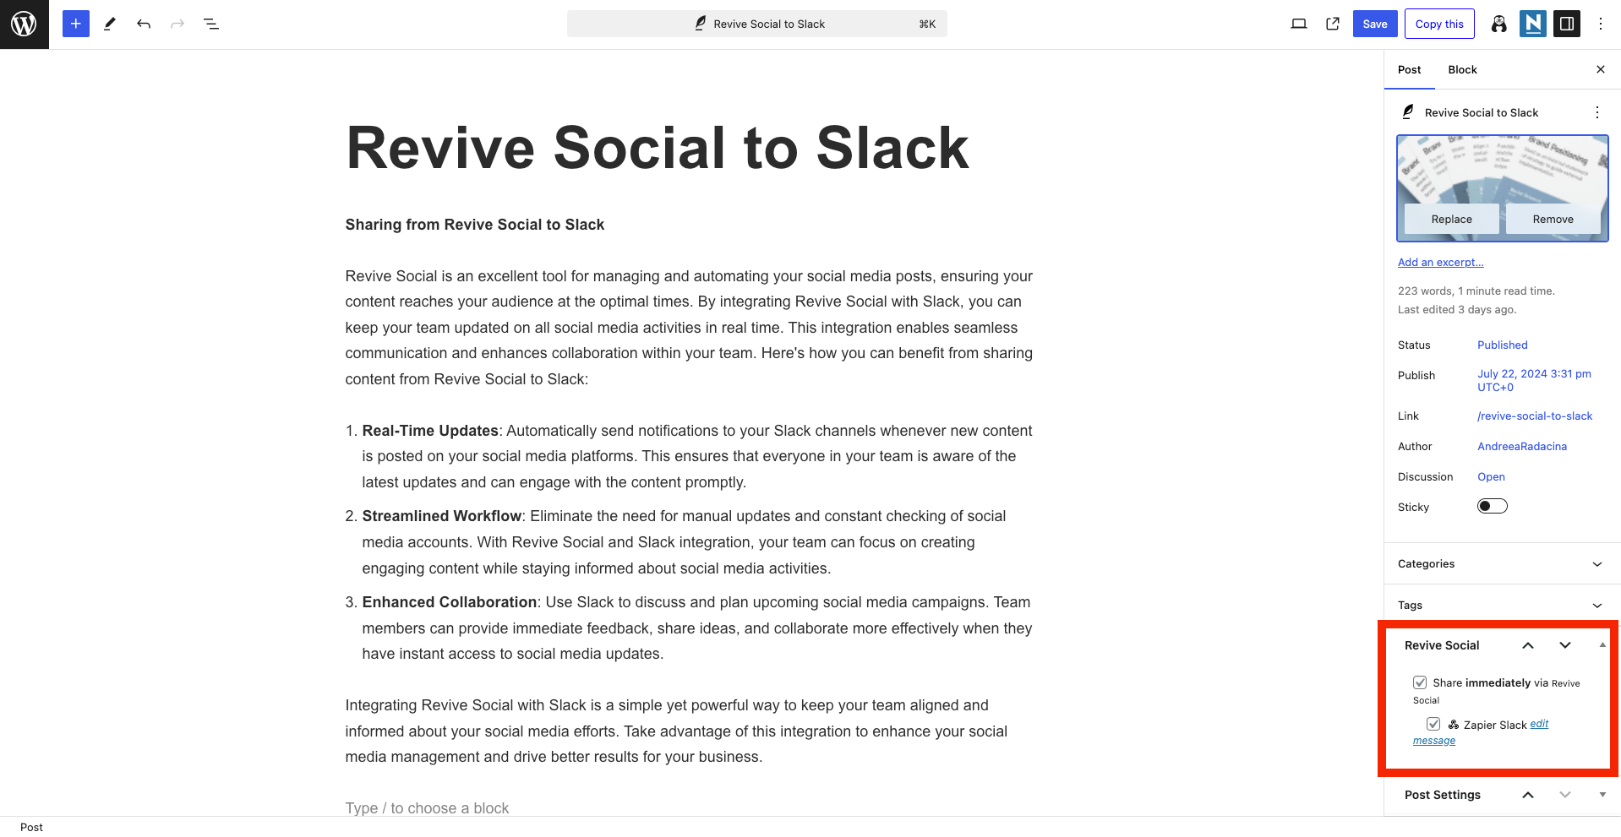View post in new tab

[1333, 24]
